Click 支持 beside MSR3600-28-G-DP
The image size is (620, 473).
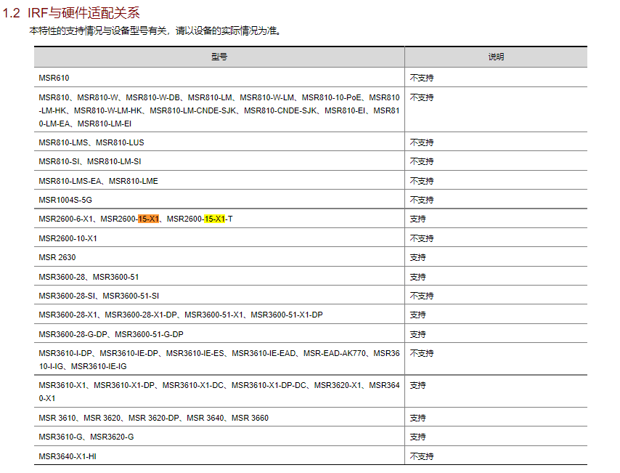pyautogui.click(x=417, y=334)
